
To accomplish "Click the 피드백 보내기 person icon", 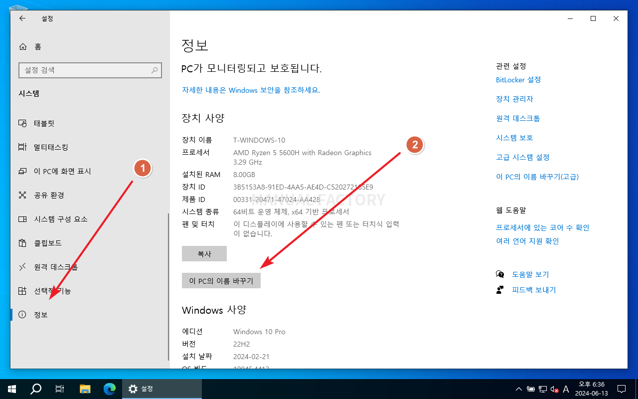I will point(500,290).
